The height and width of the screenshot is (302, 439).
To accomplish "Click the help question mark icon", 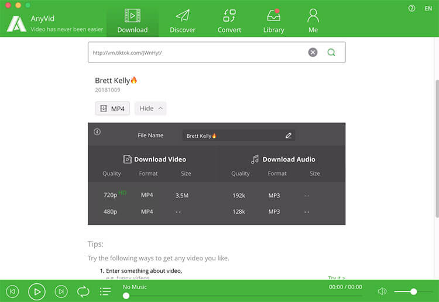I will pyautogui.click(x=411, y=8).
